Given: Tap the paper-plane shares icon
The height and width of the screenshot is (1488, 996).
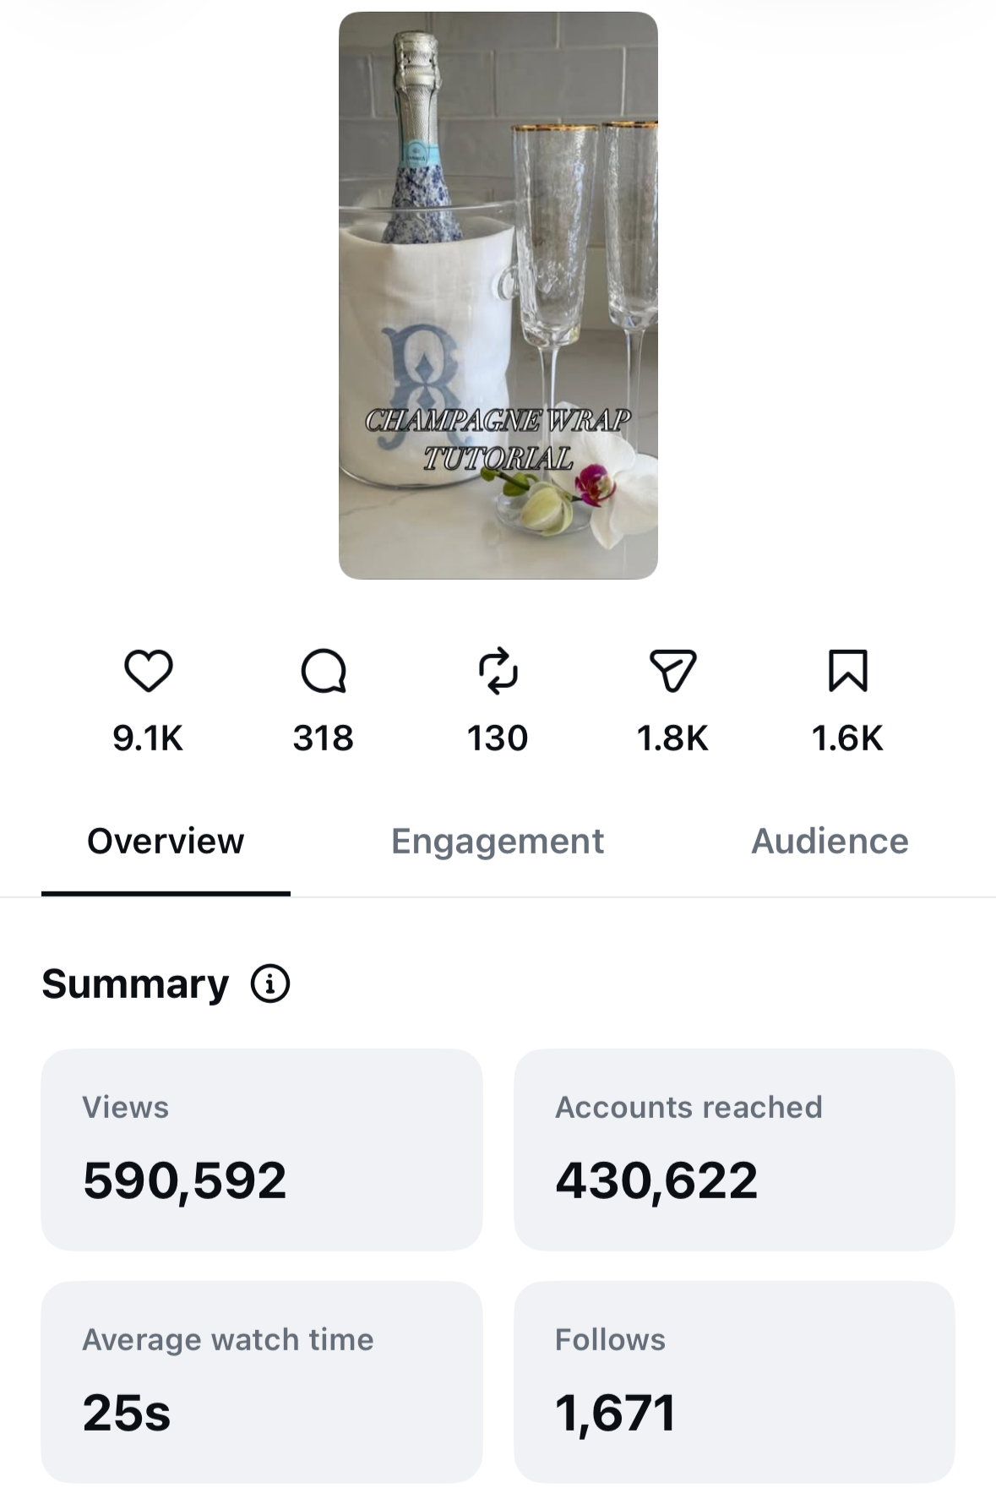Looking at the screenshot, I should (673, 671).
